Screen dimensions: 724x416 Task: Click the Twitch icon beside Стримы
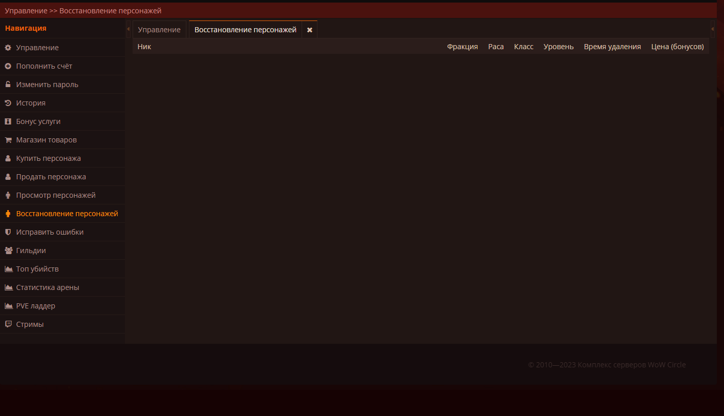coord(8,324)
